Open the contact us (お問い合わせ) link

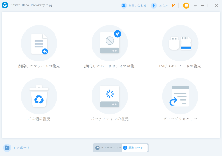point(134,5)
